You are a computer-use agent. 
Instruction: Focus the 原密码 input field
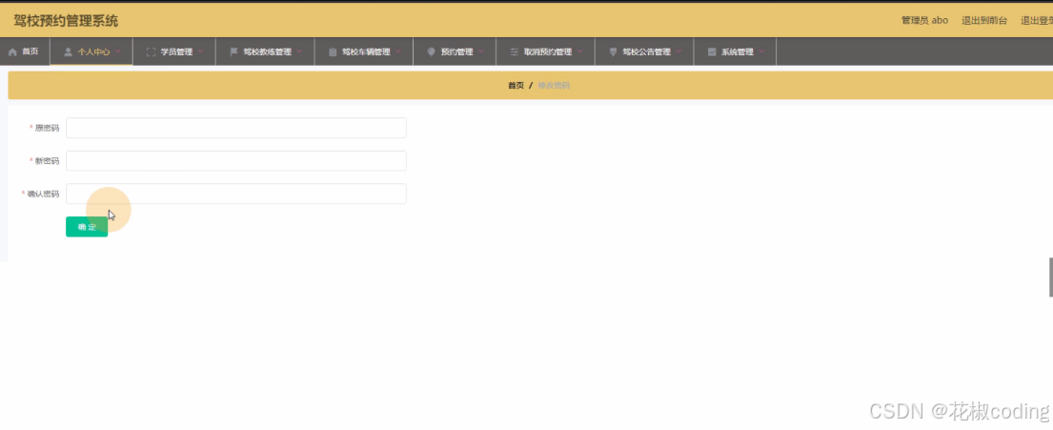coord(235,128)
